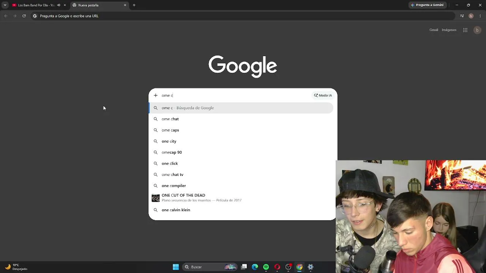Click the plus icon in the search box
486x273 pixels.
click(x=155, y=96)
